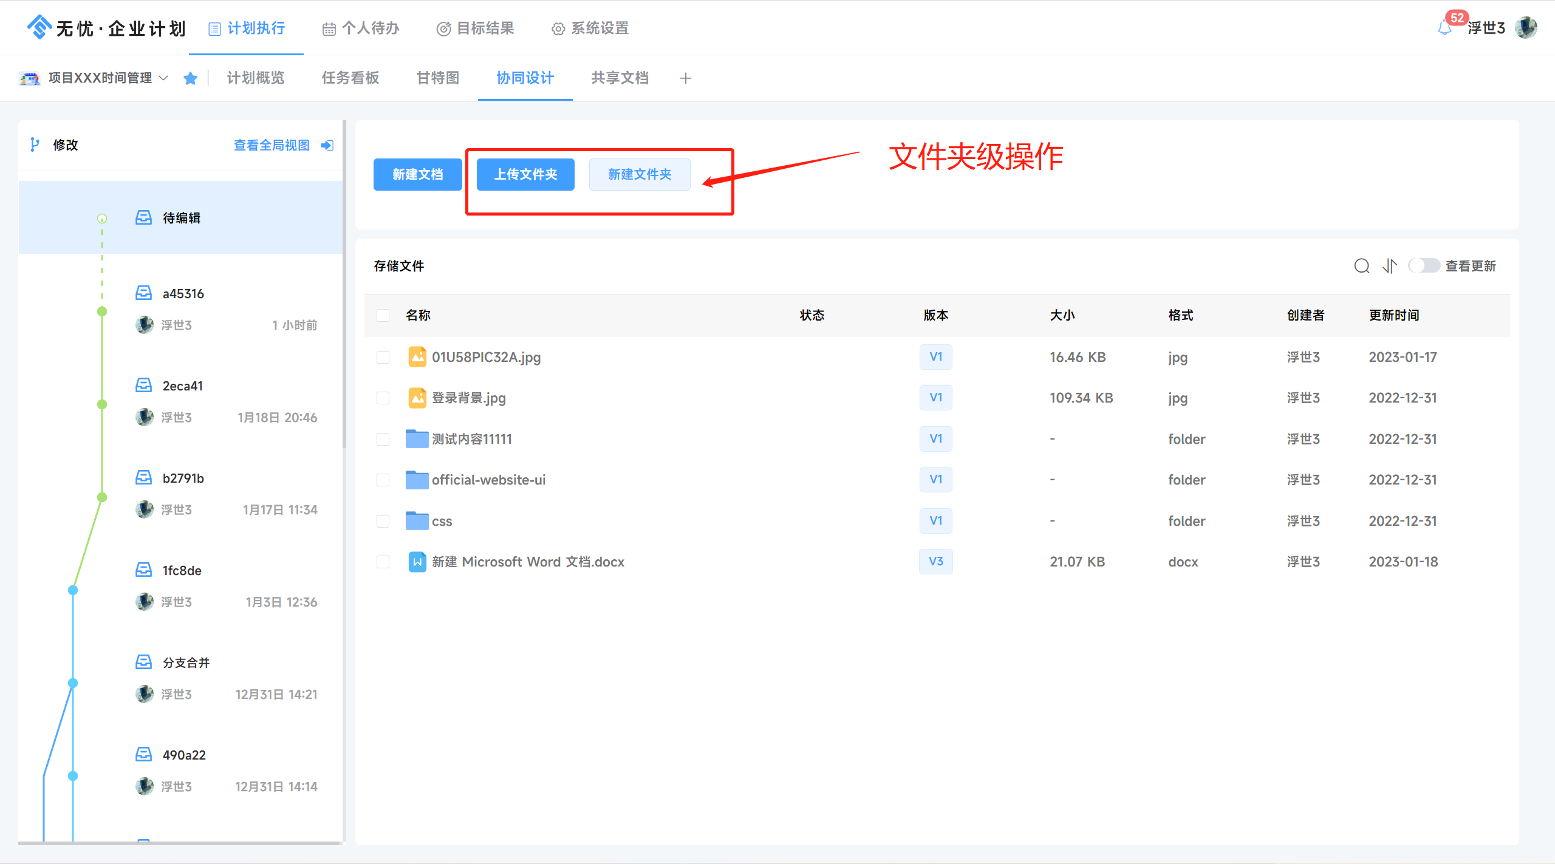Image resolution: width=1555 pixels, height=864 pixels.
Task: Click the global view arrow icon
Action: [x=327, y=145]
